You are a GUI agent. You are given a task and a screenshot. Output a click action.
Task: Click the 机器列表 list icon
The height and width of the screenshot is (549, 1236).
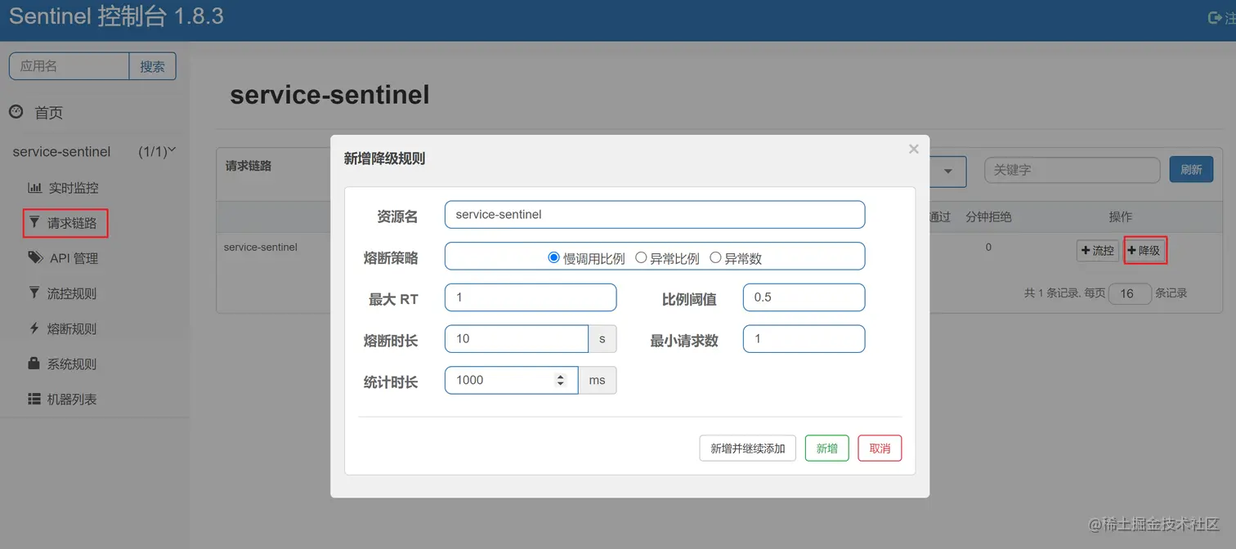tap(34, 399)
